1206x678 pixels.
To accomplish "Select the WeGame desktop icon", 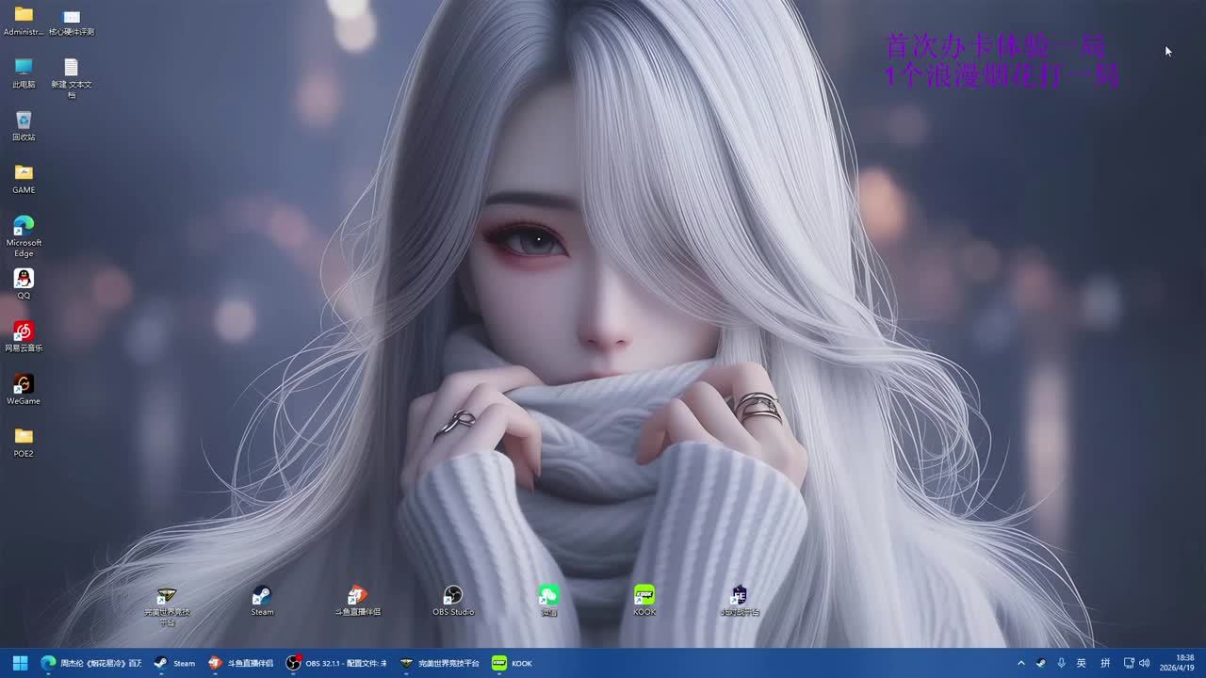I will point(24,385).
